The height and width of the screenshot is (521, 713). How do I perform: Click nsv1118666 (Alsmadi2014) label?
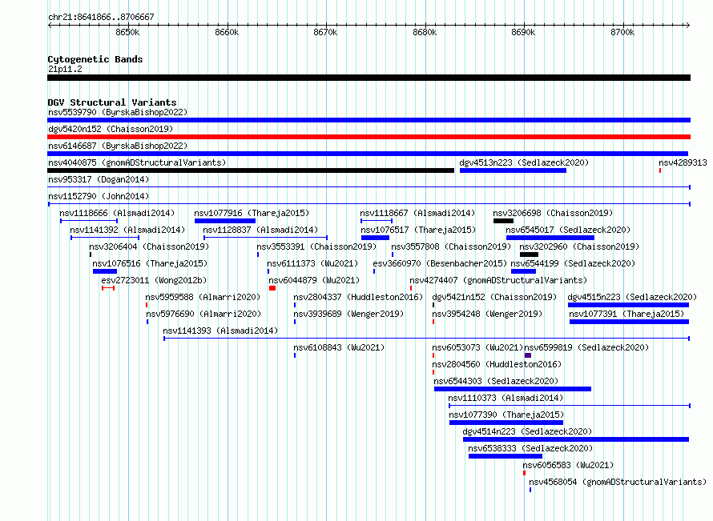click(x=117, y=213)
